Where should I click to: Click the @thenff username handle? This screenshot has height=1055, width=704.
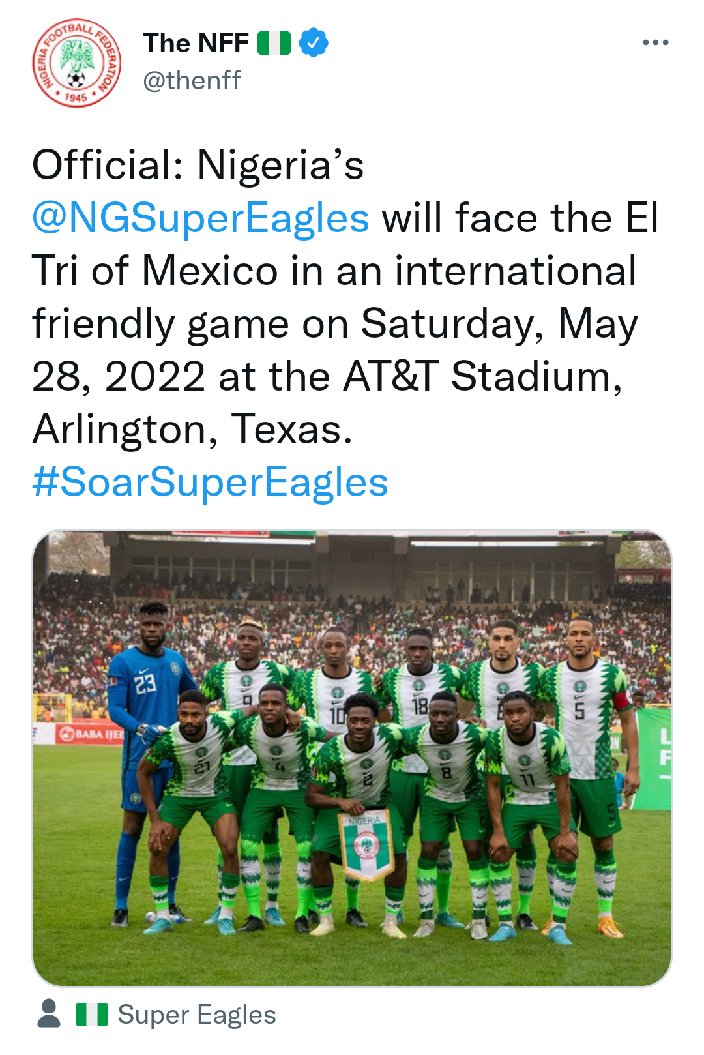click(192, 80)
